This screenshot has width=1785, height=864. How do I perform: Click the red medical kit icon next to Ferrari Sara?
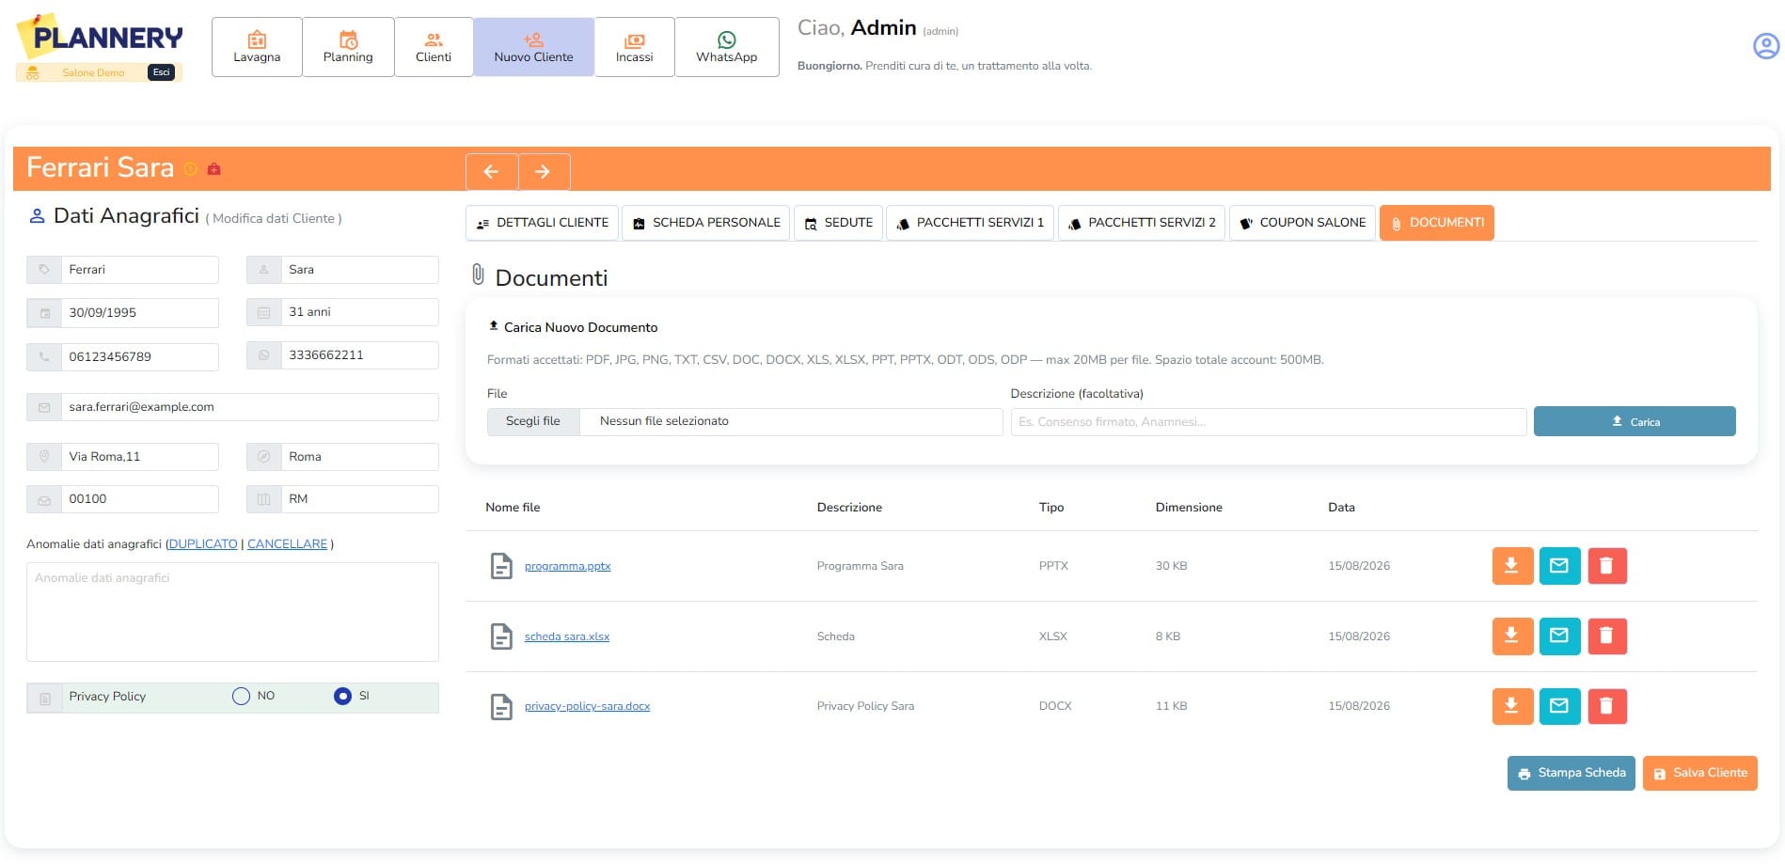(x=213, y=169)
